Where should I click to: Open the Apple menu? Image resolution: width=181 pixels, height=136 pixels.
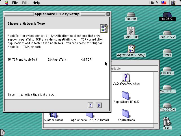click(7, 3)
